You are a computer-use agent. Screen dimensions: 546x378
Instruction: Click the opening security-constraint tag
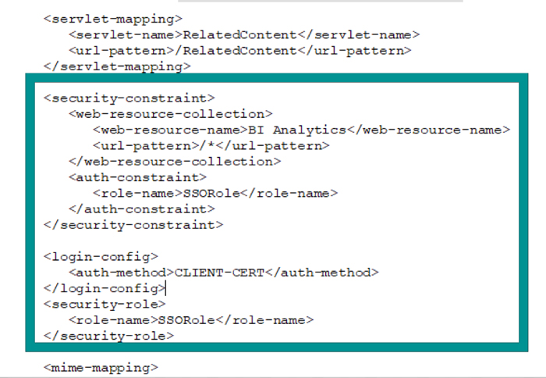click(x=129, y=98)
